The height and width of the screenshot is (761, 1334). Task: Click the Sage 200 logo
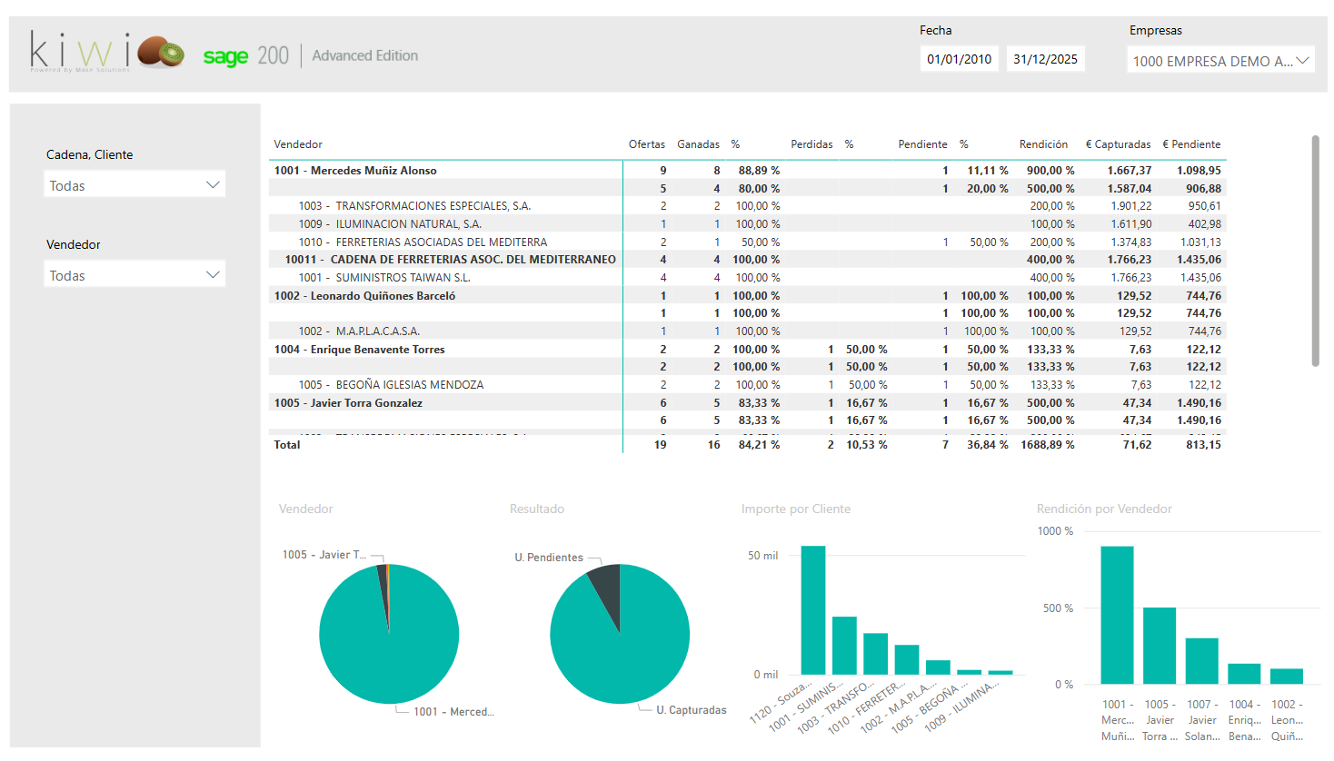[245, 56]
